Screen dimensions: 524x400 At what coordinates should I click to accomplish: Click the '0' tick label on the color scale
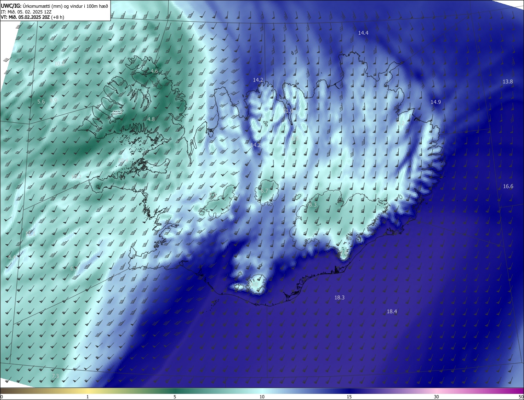pyautogui.click(x=2, y=397)
